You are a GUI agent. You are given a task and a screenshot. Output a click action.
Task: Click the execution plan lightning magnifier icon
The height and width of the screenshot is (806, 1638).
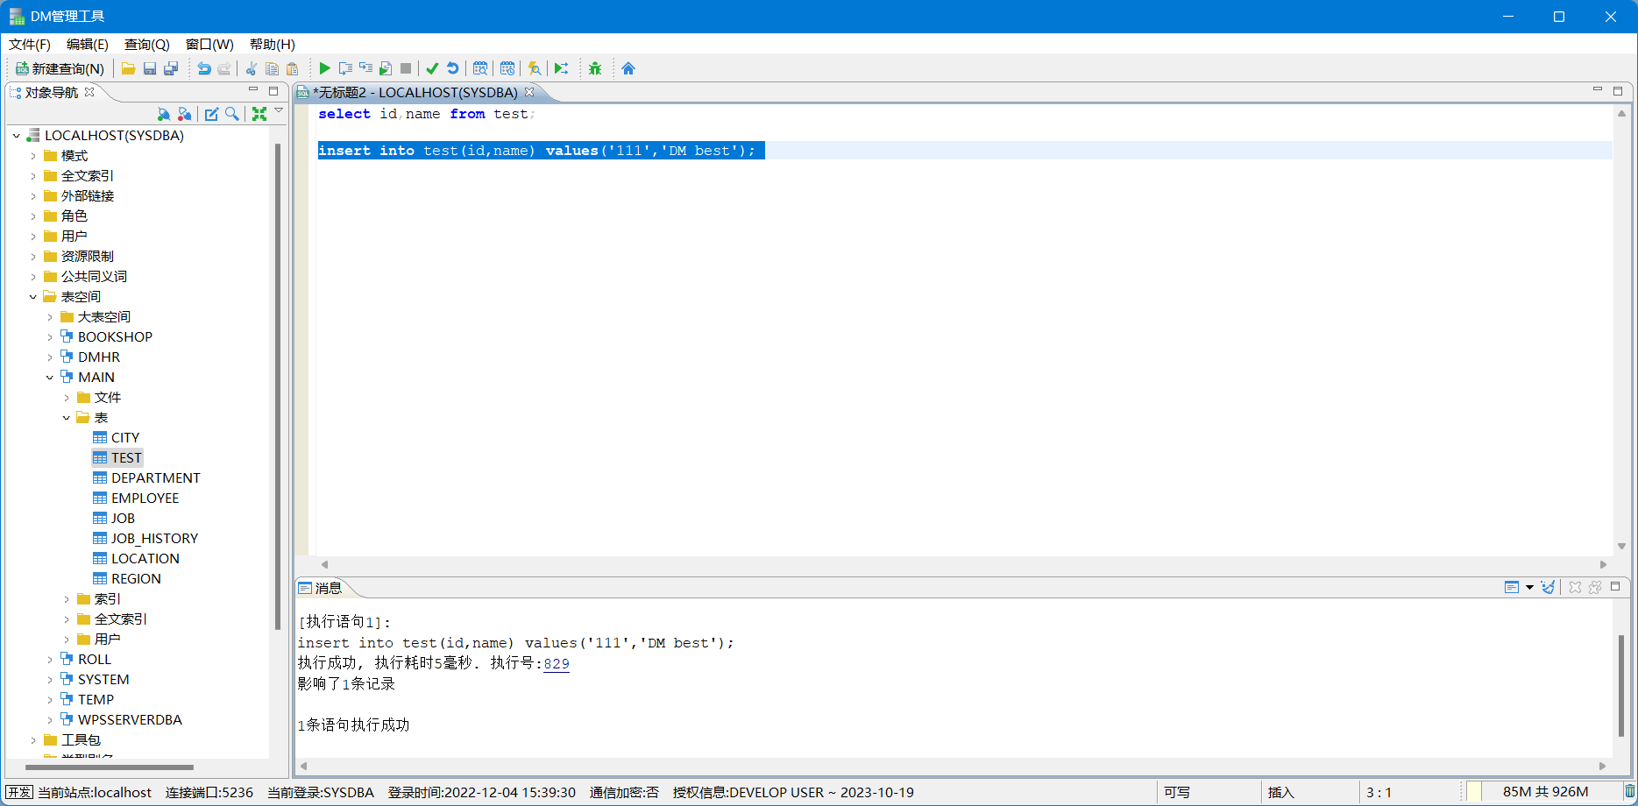point(535,68)
